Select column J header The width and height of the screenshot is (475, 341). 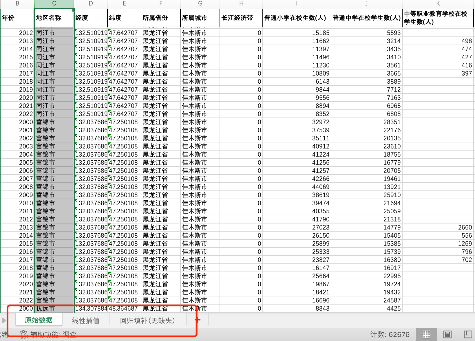pyautogui.click(x=367, y=4)
